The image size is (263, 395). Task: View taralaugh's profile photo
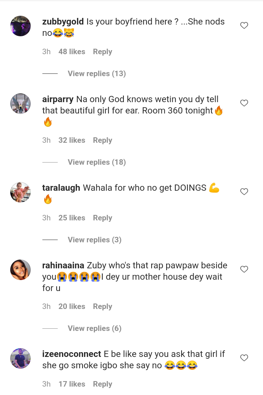point(20,192)
